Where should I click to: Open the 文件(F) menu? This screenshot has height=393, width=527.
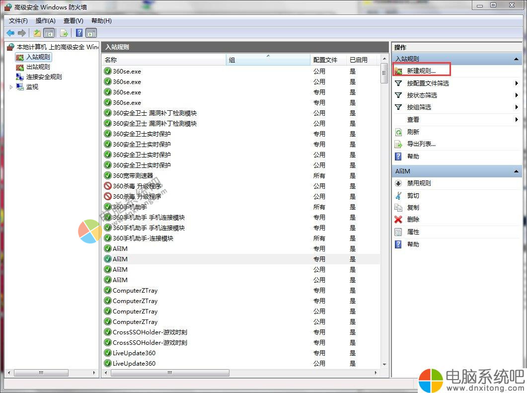coord(18,21)
